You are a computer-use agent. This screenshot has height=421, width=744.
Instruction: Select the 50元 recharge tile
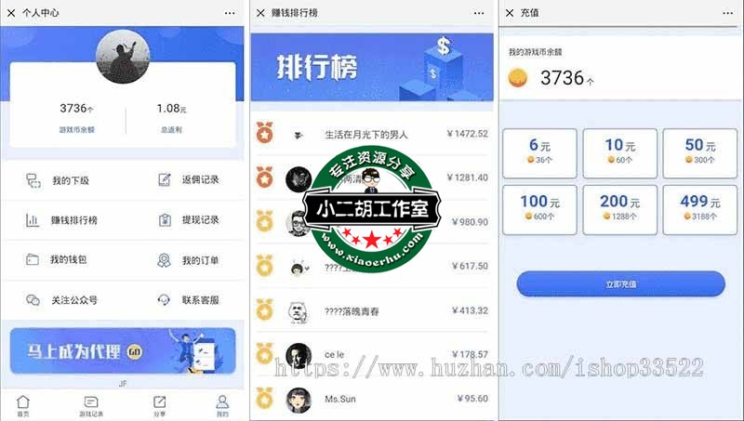[x=700, y=153]
